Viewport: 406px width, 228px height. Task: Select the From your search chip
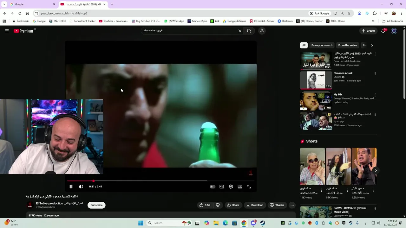click(322, 45)
